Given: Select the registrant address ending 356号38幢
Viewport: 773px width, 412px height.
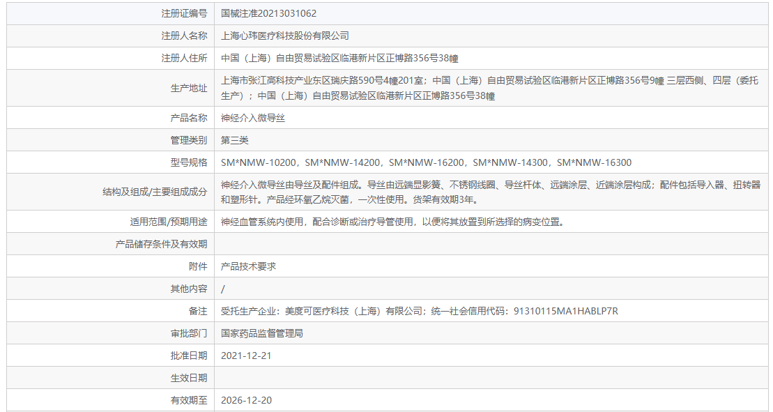Looking at the screenshot, I should point(339,58).
